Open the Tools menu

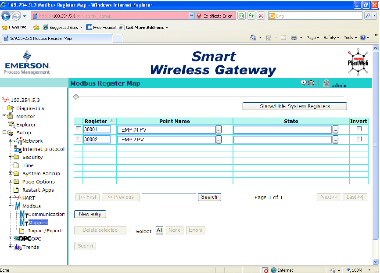tap(350, 38)
